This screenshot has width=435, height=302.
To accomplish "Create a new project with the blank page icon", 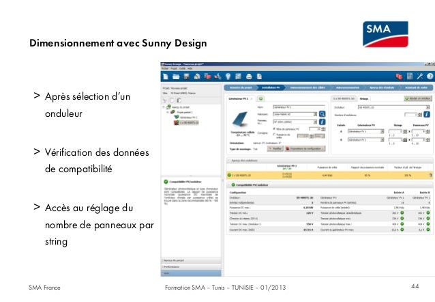I will [x=166, y=77].
